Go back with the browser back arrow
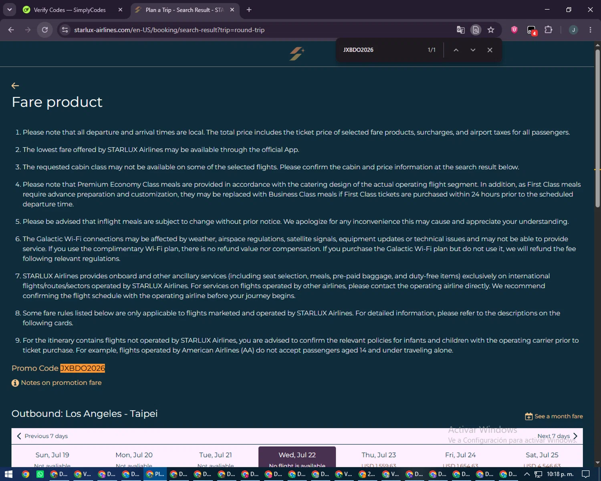 (x=11, y=30)
